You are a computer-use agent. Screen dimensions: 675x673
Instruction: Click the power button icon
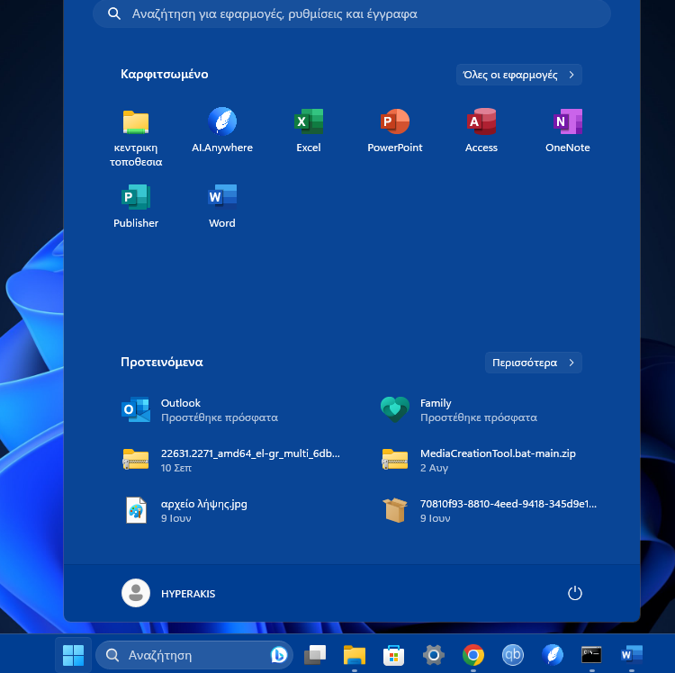point(575,593)
